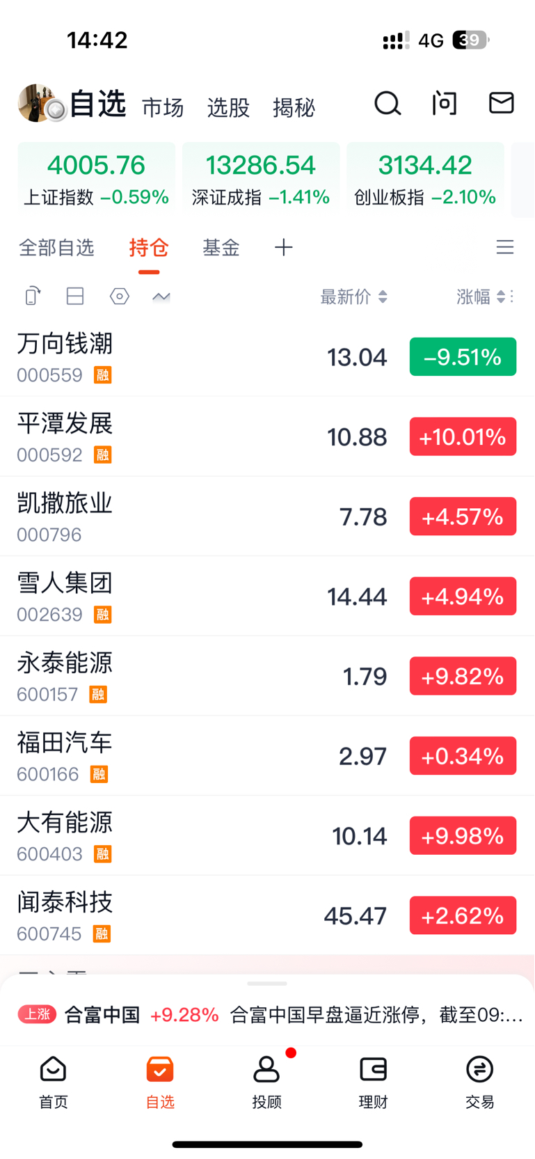Viewport: 535px width, 1159px height.
Task: Open hexagon settings icon in toolbar
Action: coord(120,297)
